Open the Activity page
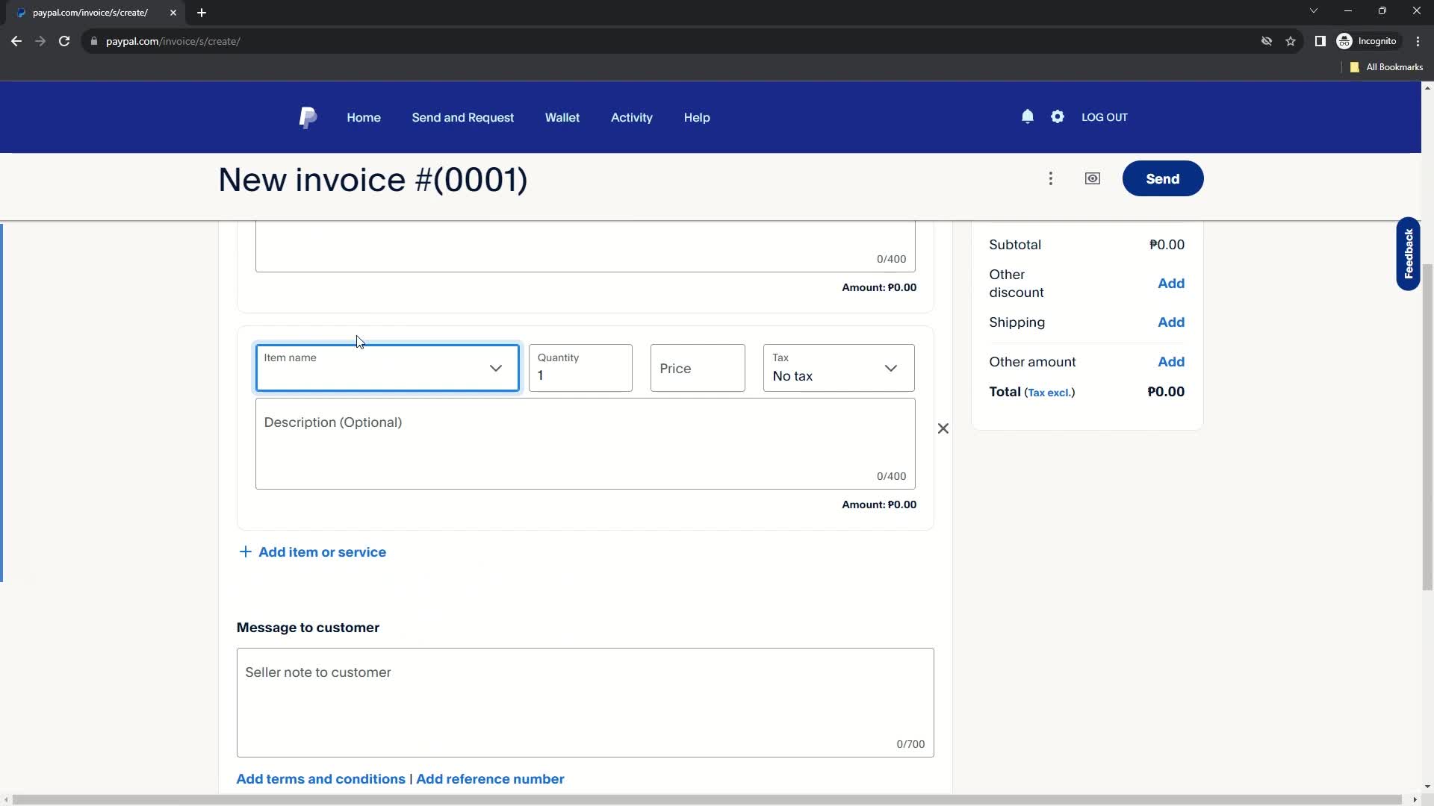The height and width of the screenshot is (806, 1434). pos(632,118)
